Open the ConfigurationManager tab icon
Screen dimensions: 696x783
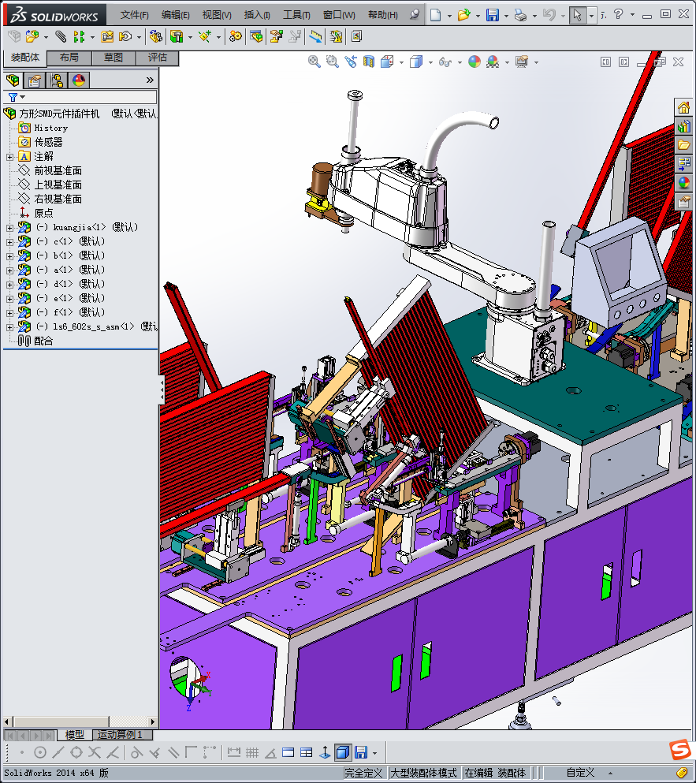click(x=57, y=80)
